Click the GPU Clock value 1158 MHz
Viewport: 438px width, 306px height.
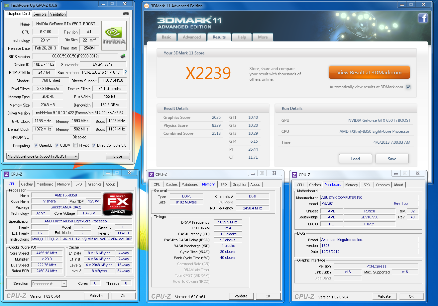pos(43,121)
